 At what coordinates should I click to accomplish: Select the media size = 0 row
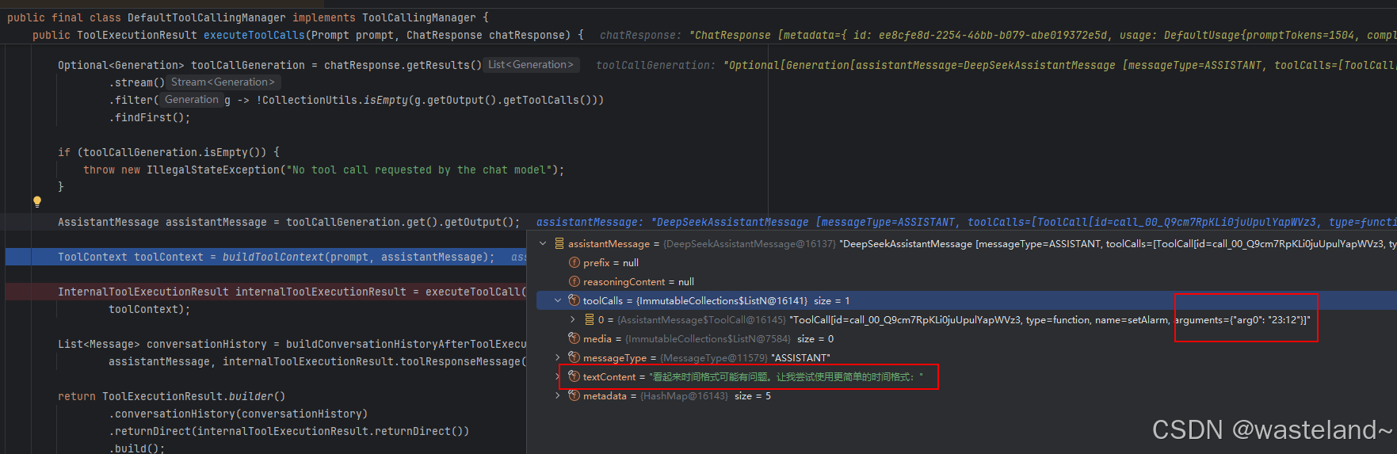[x=967, y=338]
